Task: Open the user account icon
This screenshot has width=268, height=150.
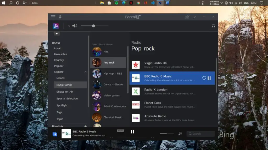Action: [60, 17]
